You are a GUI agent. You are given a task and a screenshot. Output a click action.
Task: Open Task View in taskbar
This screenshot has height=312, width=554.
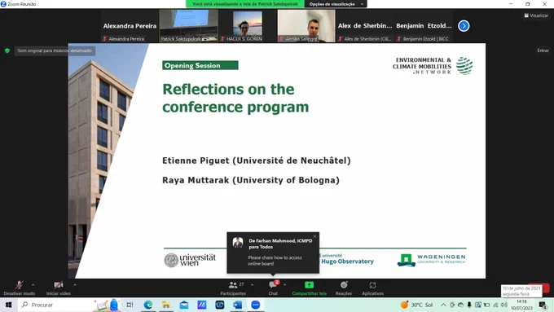(130, 305)
